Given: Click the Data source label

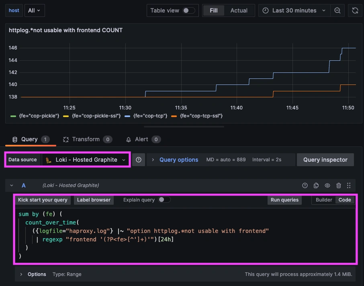Looking at the screenshot, I should 22,160.
